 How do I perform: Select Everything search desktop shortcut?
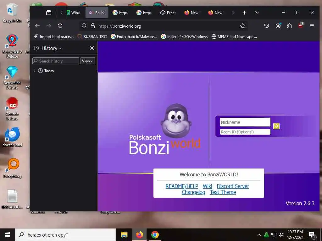pos(12,168)
